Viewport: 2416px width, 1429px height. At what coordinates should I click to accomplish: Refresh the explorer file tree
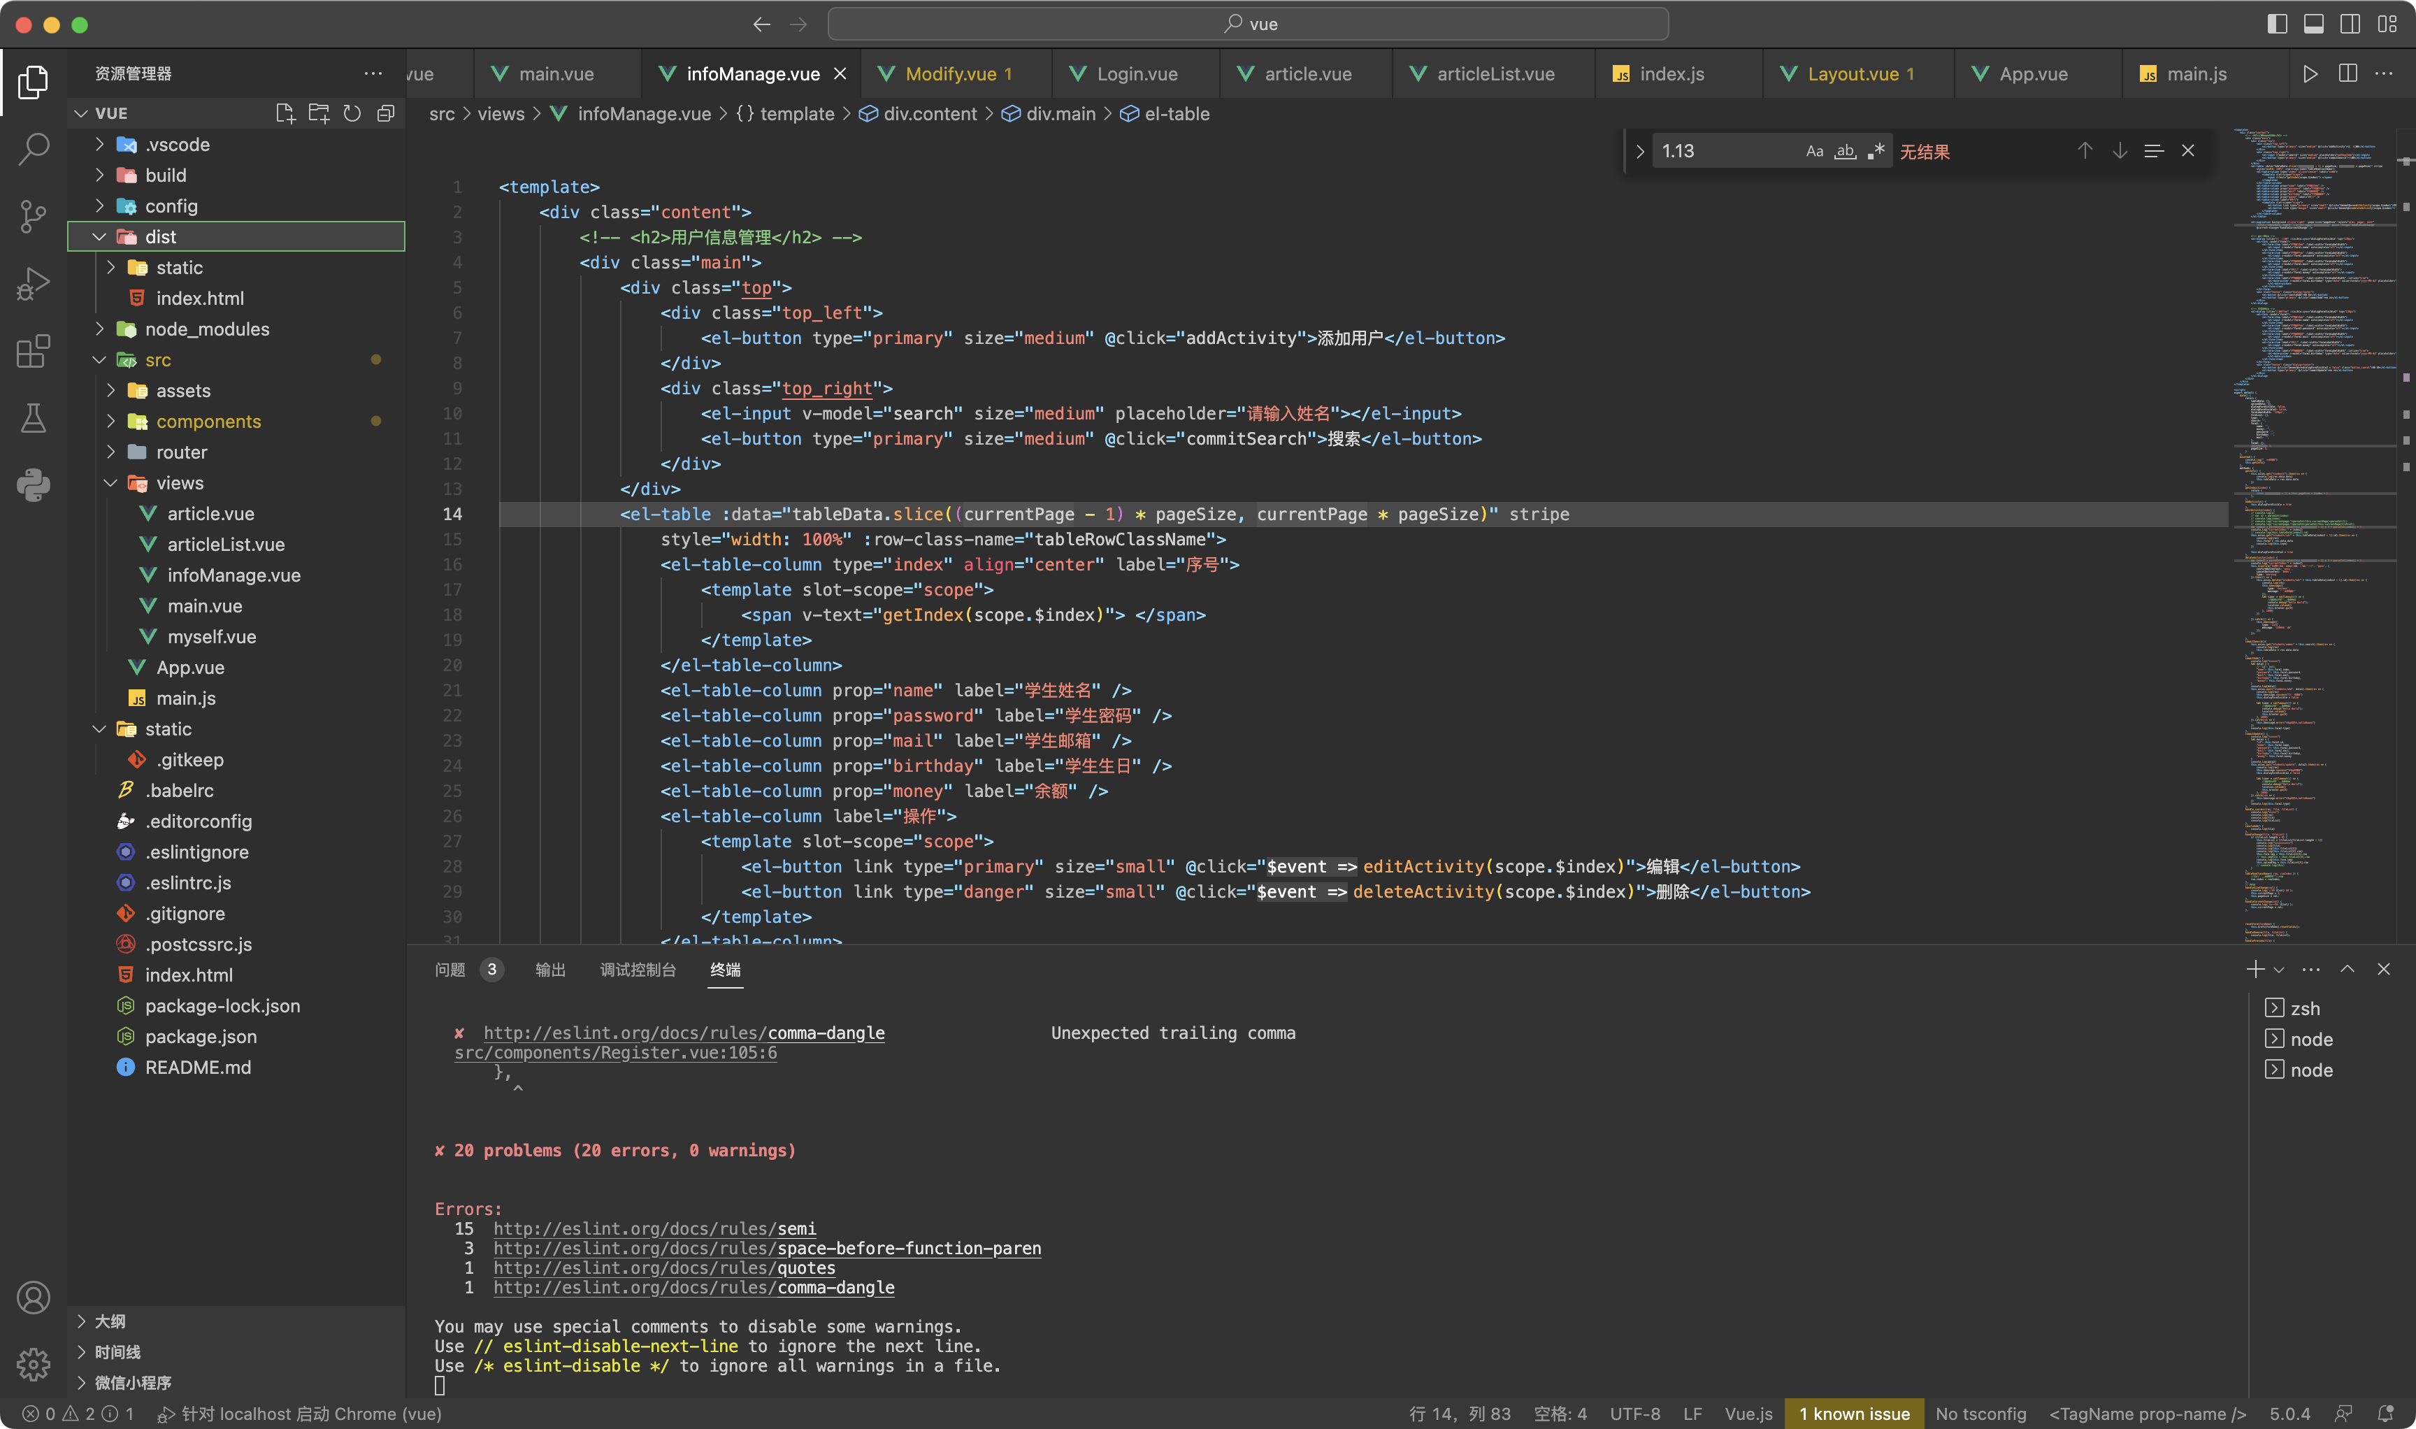[352, 114]
